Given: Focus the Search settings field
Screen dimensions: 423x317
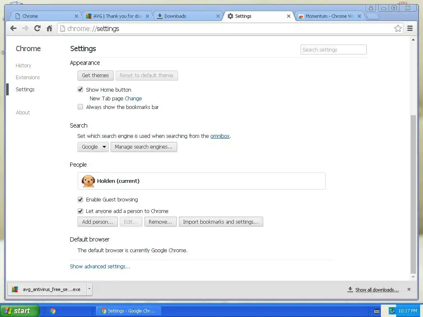Looking at the screenshot, I should click(333, 50).
